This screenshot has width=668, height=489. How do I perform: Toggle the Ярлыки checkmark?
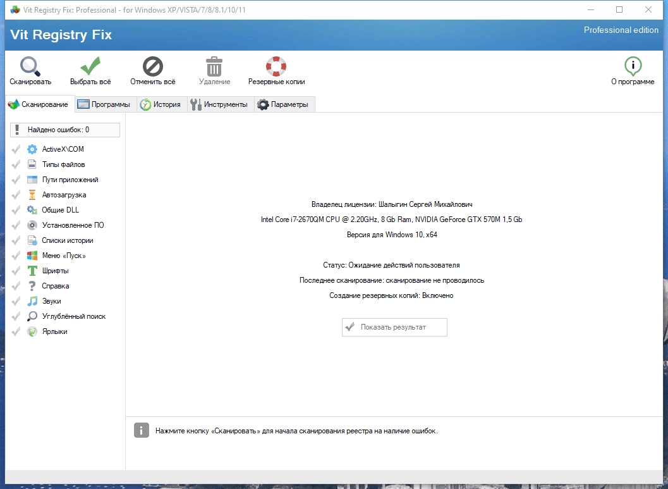pyautogui.click(x=16, y=331)
